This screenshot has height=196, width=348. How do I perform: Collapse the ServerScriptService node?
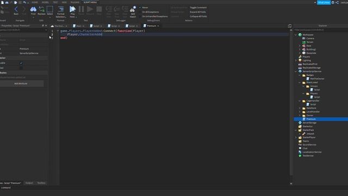pyautogui.click(x=296, y=71)
